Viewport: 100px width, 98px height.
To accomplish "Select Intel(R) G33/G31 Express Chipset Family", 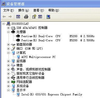I will tap(52, 94).
